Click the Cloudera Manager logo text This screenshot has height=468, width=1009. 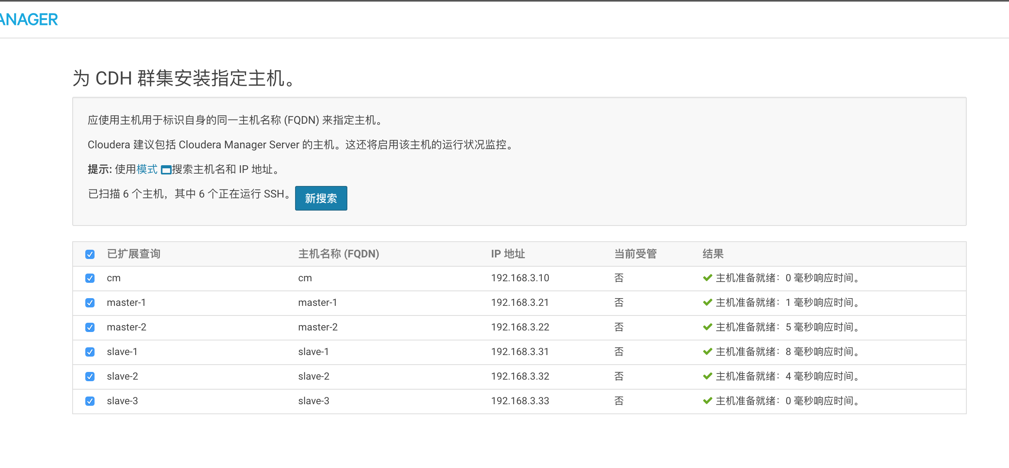click(x=28, y=20)
